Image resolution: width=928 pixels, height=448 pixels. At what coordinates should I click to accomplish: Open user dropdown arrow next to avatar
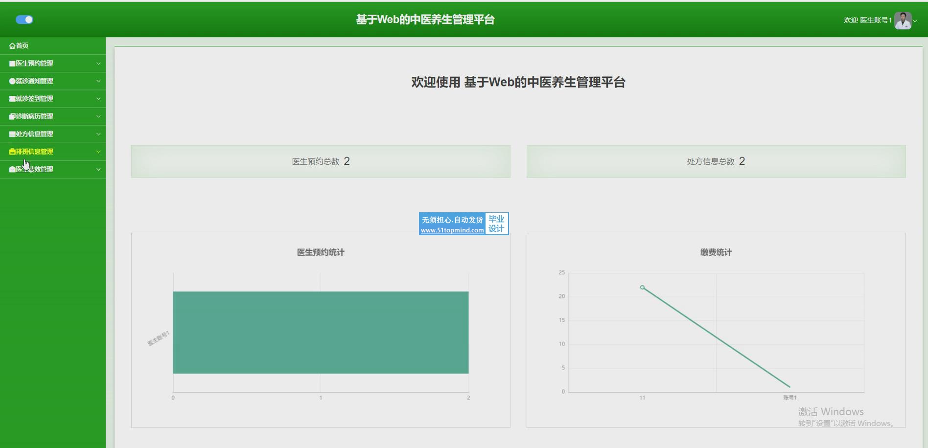915,21
